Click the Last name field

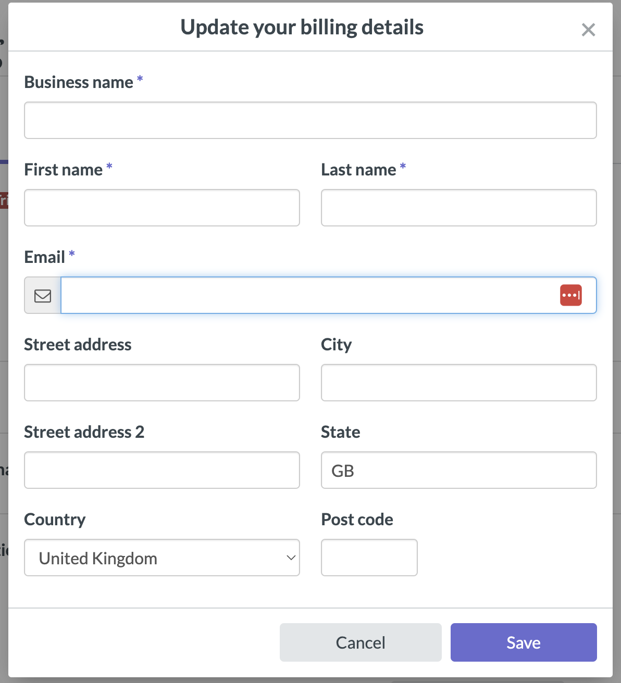(458, 208)
